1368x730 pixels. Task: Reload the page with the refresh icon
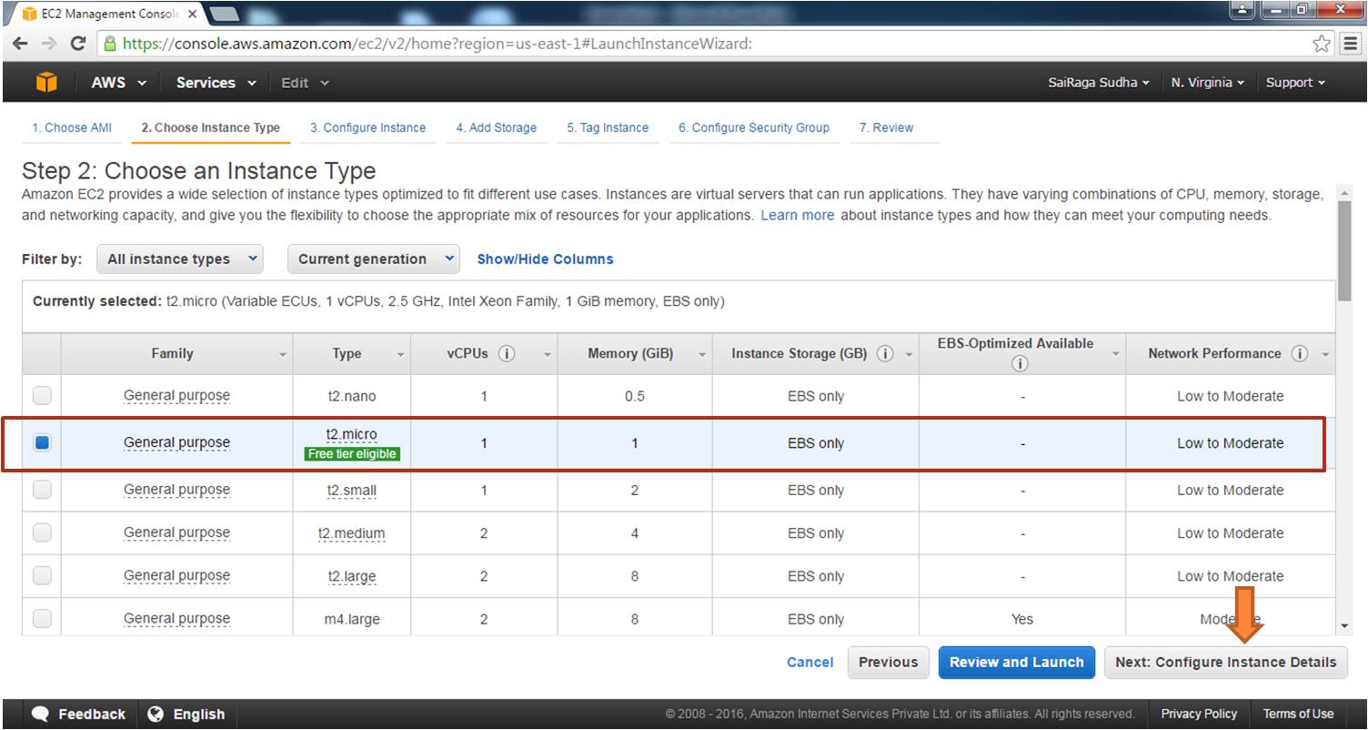click(x=77, y=44)
